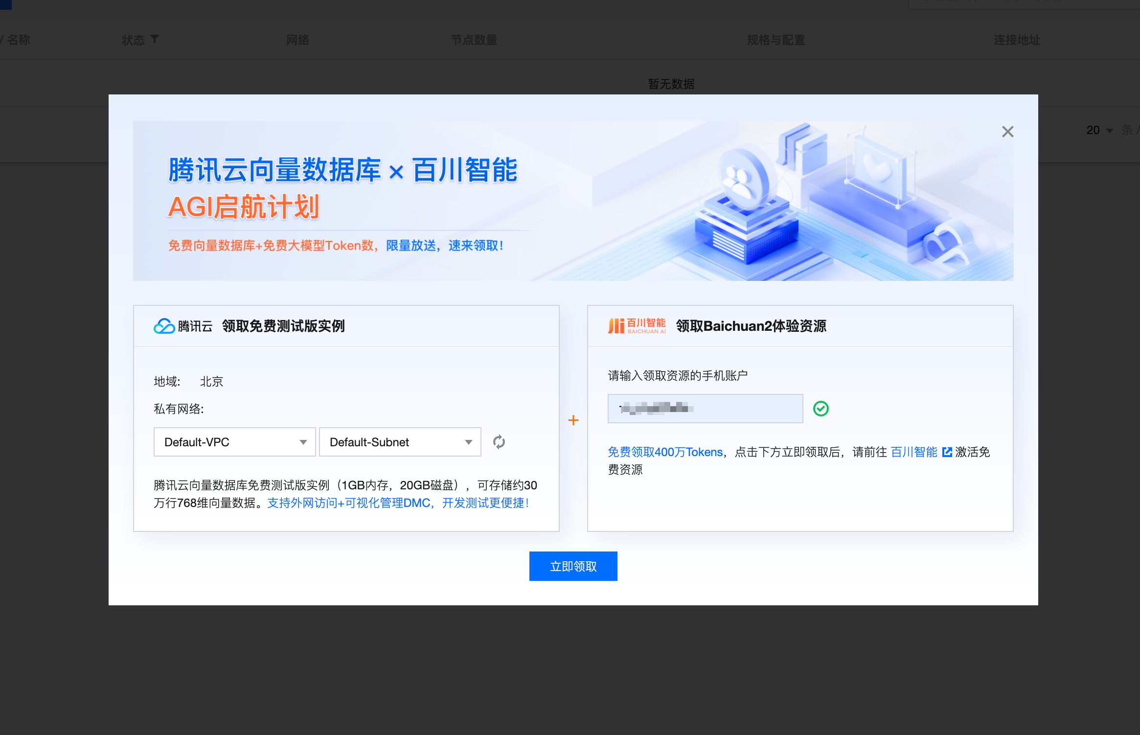Screen dimensions: 1140x735
Task: Open the Default-Subnet dropdown
Action: (x=400, y=442)
